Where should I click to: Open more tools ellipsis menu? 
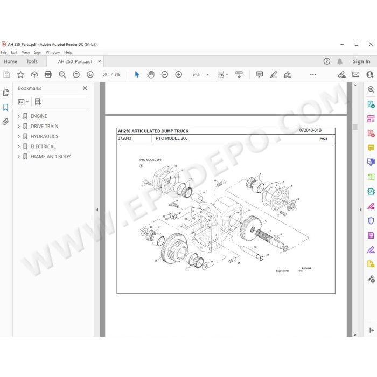313,74
